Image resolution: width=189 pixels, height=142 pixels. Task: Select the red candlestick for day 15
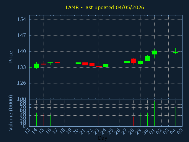pyautogui.click(x=43, y=64)
